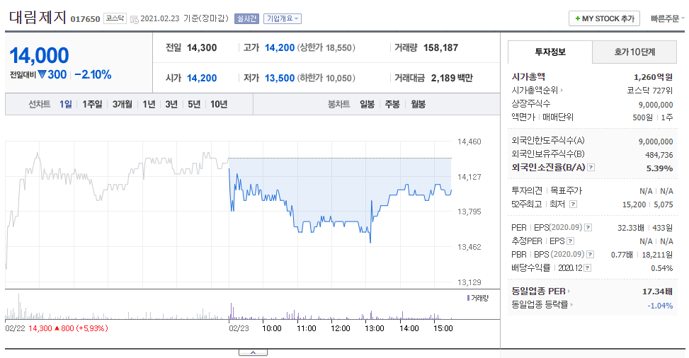This screenshot has width=689, height=358.
Task: Click the 거래량 value 158,187
Action: (440, 47)
